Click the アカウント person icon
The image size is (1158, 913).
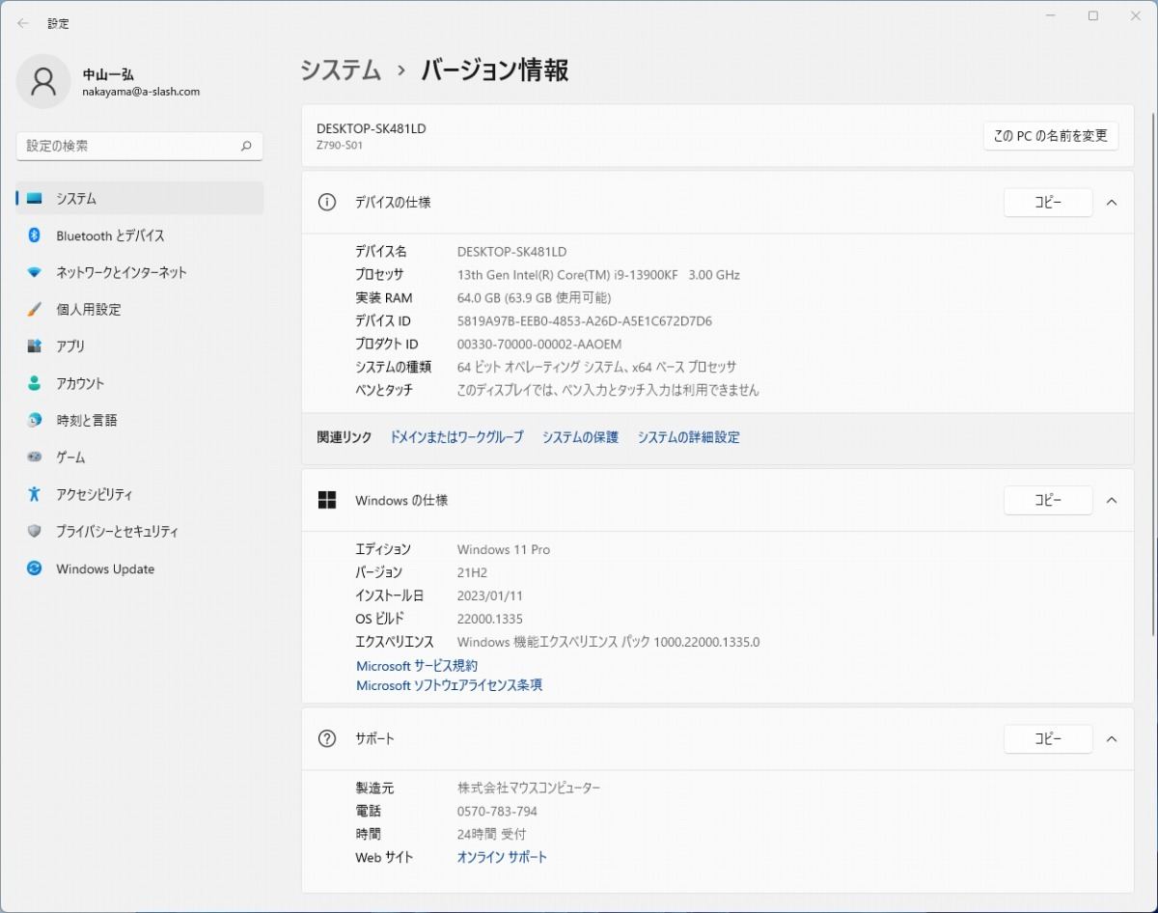[x=35, y=383]
